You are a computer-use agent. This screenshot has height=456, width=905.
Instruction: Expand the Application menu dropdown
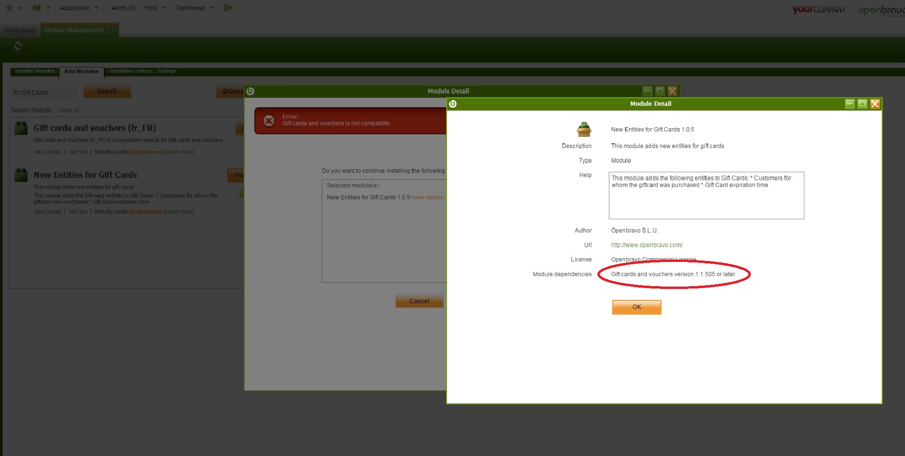[79, 8]
